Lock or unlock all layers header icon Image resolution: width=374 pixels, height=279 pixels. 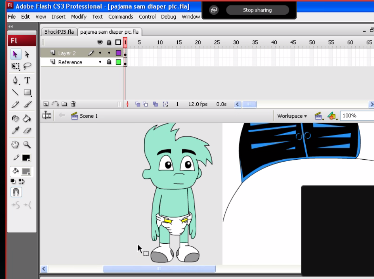[x=109, y=42]
